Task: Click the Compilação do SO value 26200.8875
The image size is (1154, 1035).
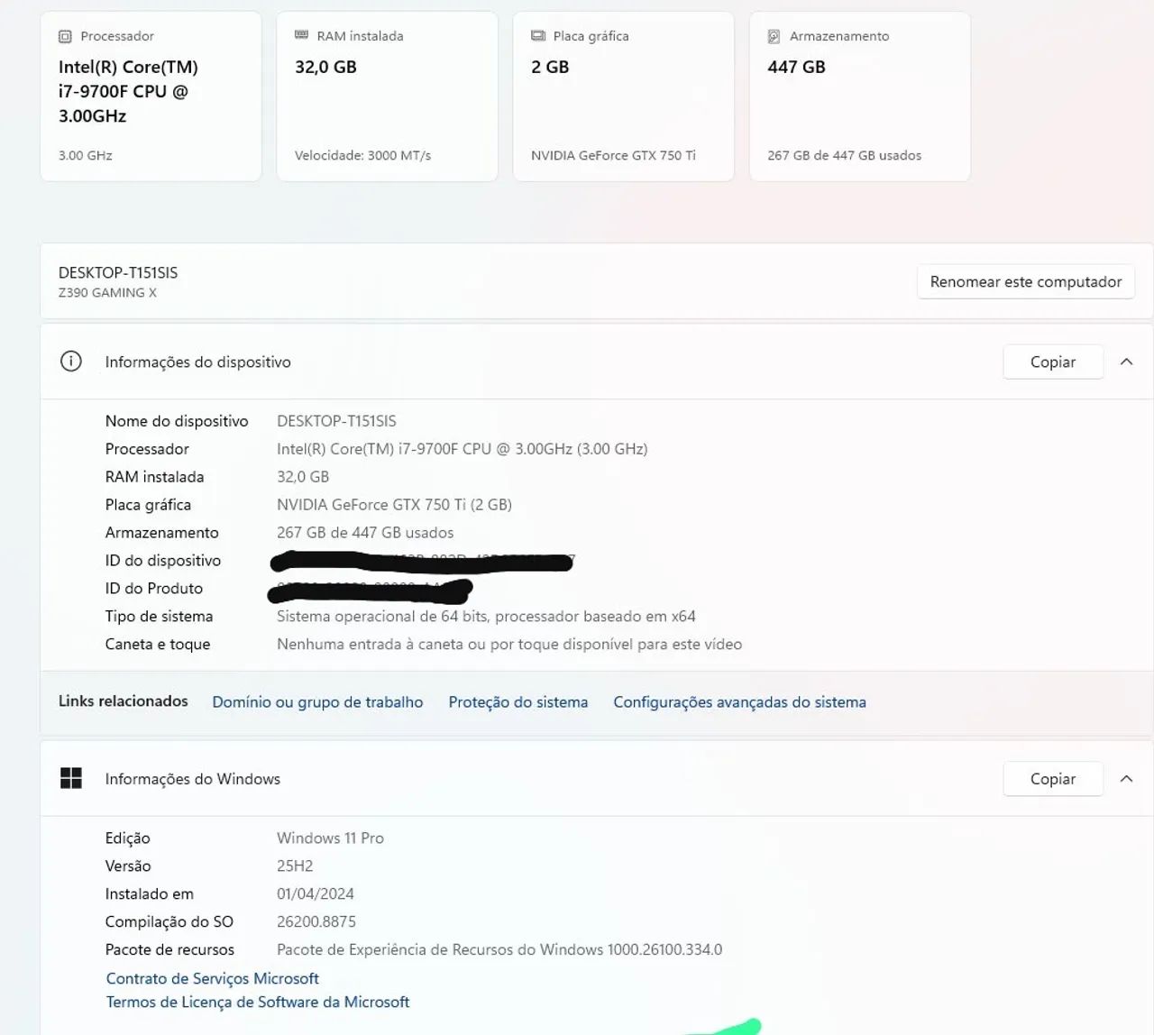Action: pyautogui.click(x=316, y=921)
